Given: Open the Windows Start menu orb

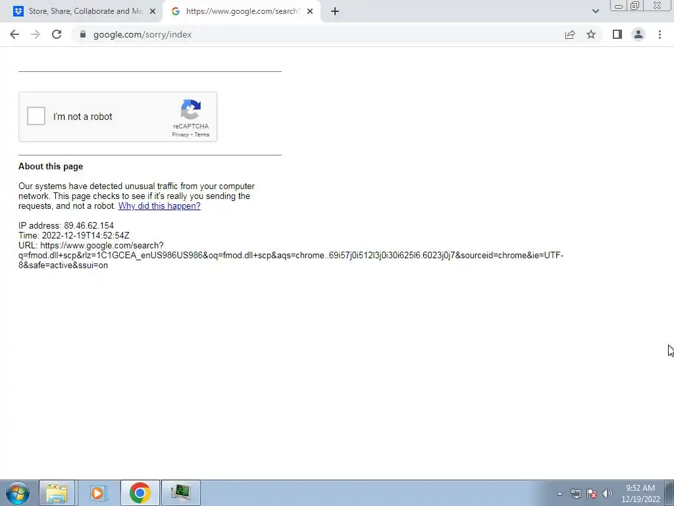Looking at the screenshot, I should [17, 493].
